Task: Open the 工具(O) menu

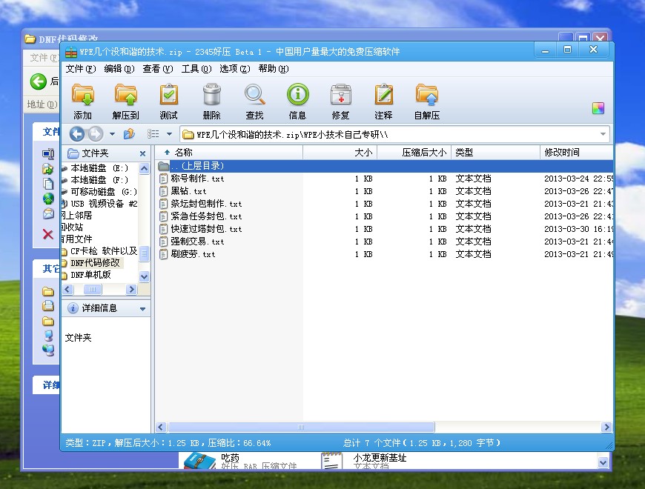Action: (196, 69)
